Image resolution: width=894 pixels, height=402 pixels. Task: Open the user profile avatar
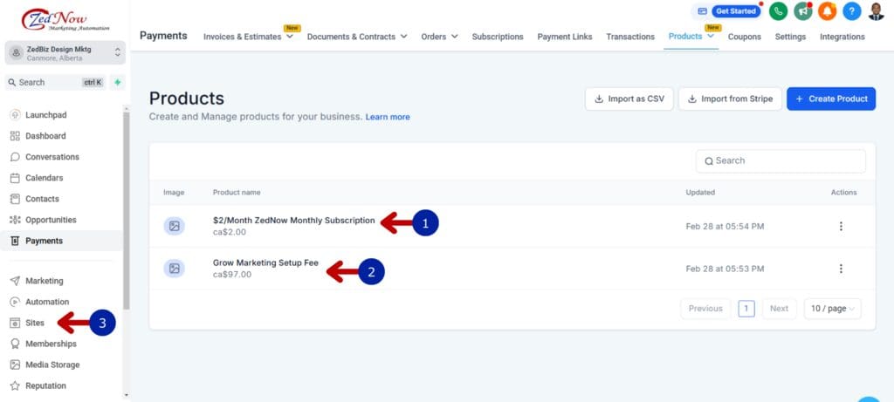coord(877,10)
